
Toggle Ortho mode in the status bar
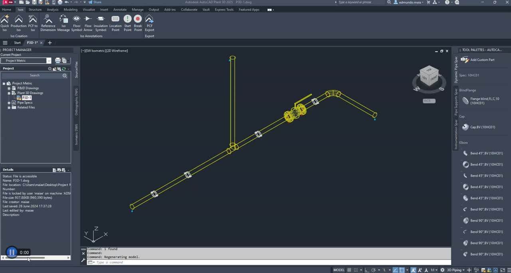click(x=366, y=270)
